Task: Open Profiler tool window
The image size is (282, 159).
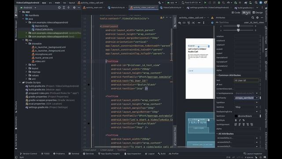Action: pos(174,154)
